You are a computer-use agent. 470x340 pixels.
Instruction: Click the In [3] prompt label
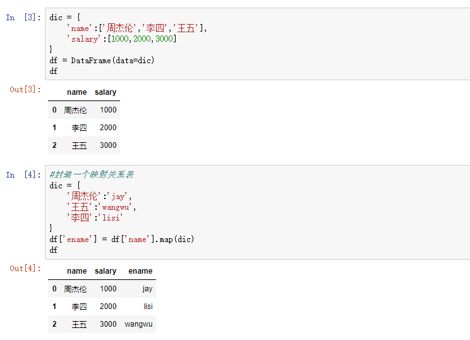(x=23, y=18)
